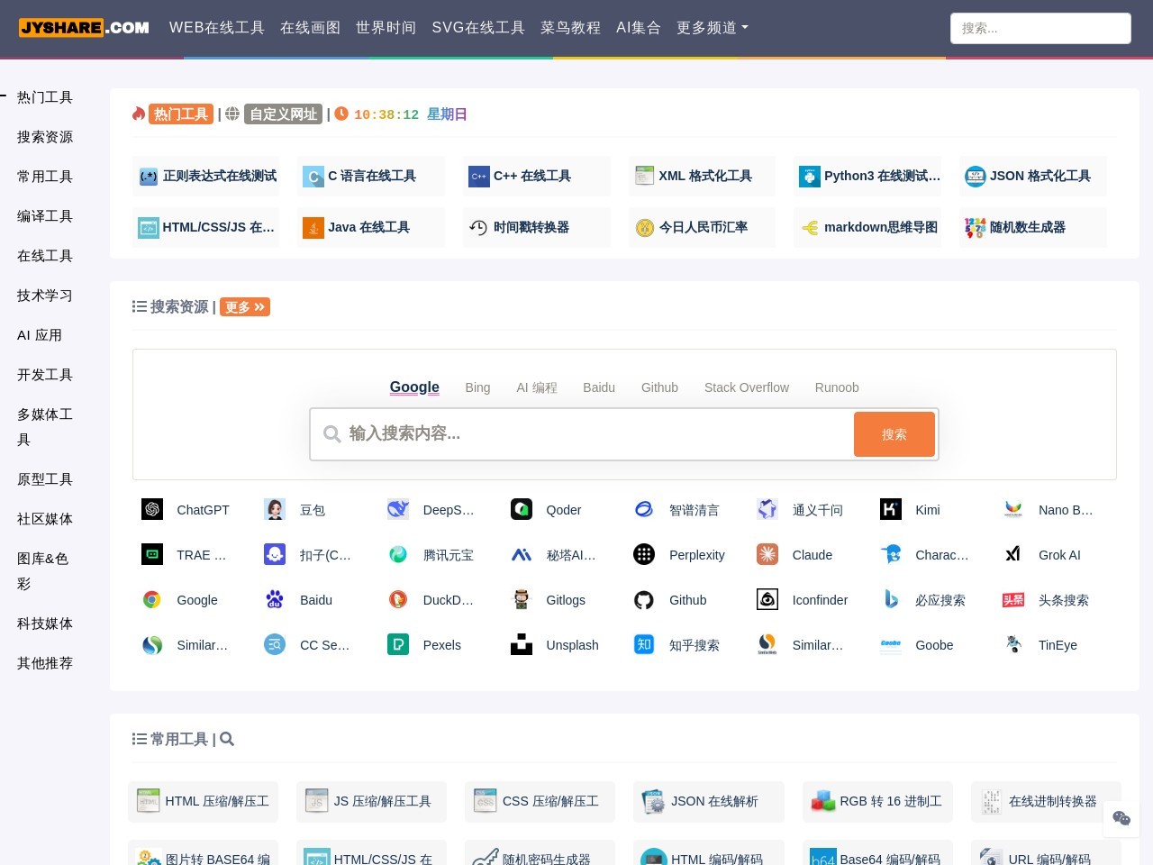This screenshot has height=865, width=1153.
Task: Open the JSON 格式化工具 link
Action: pyautogui.click(x=1032, y=177)
